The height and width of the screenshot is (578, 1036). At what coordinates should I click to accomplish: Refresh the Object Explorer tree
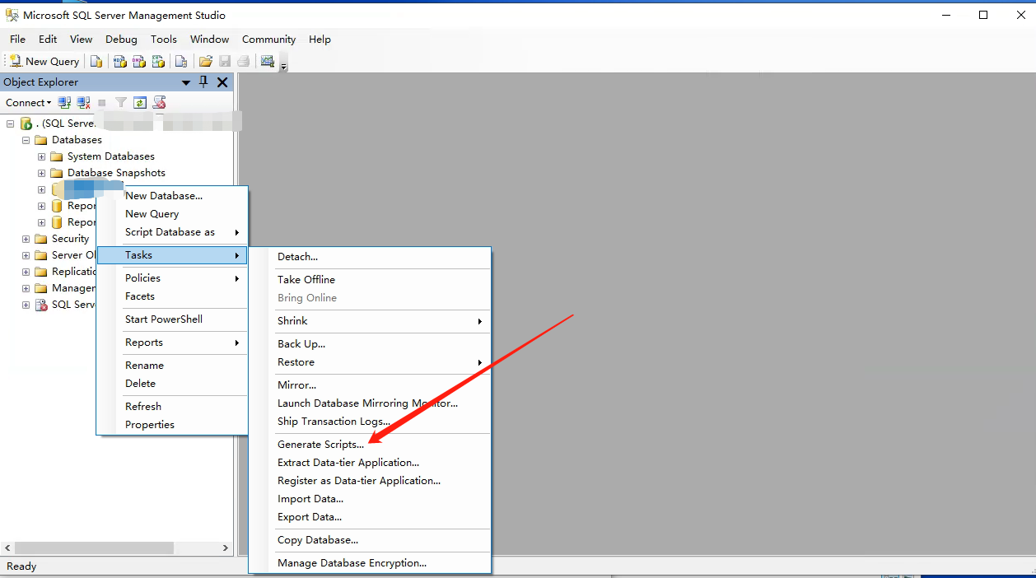(138, 102)
